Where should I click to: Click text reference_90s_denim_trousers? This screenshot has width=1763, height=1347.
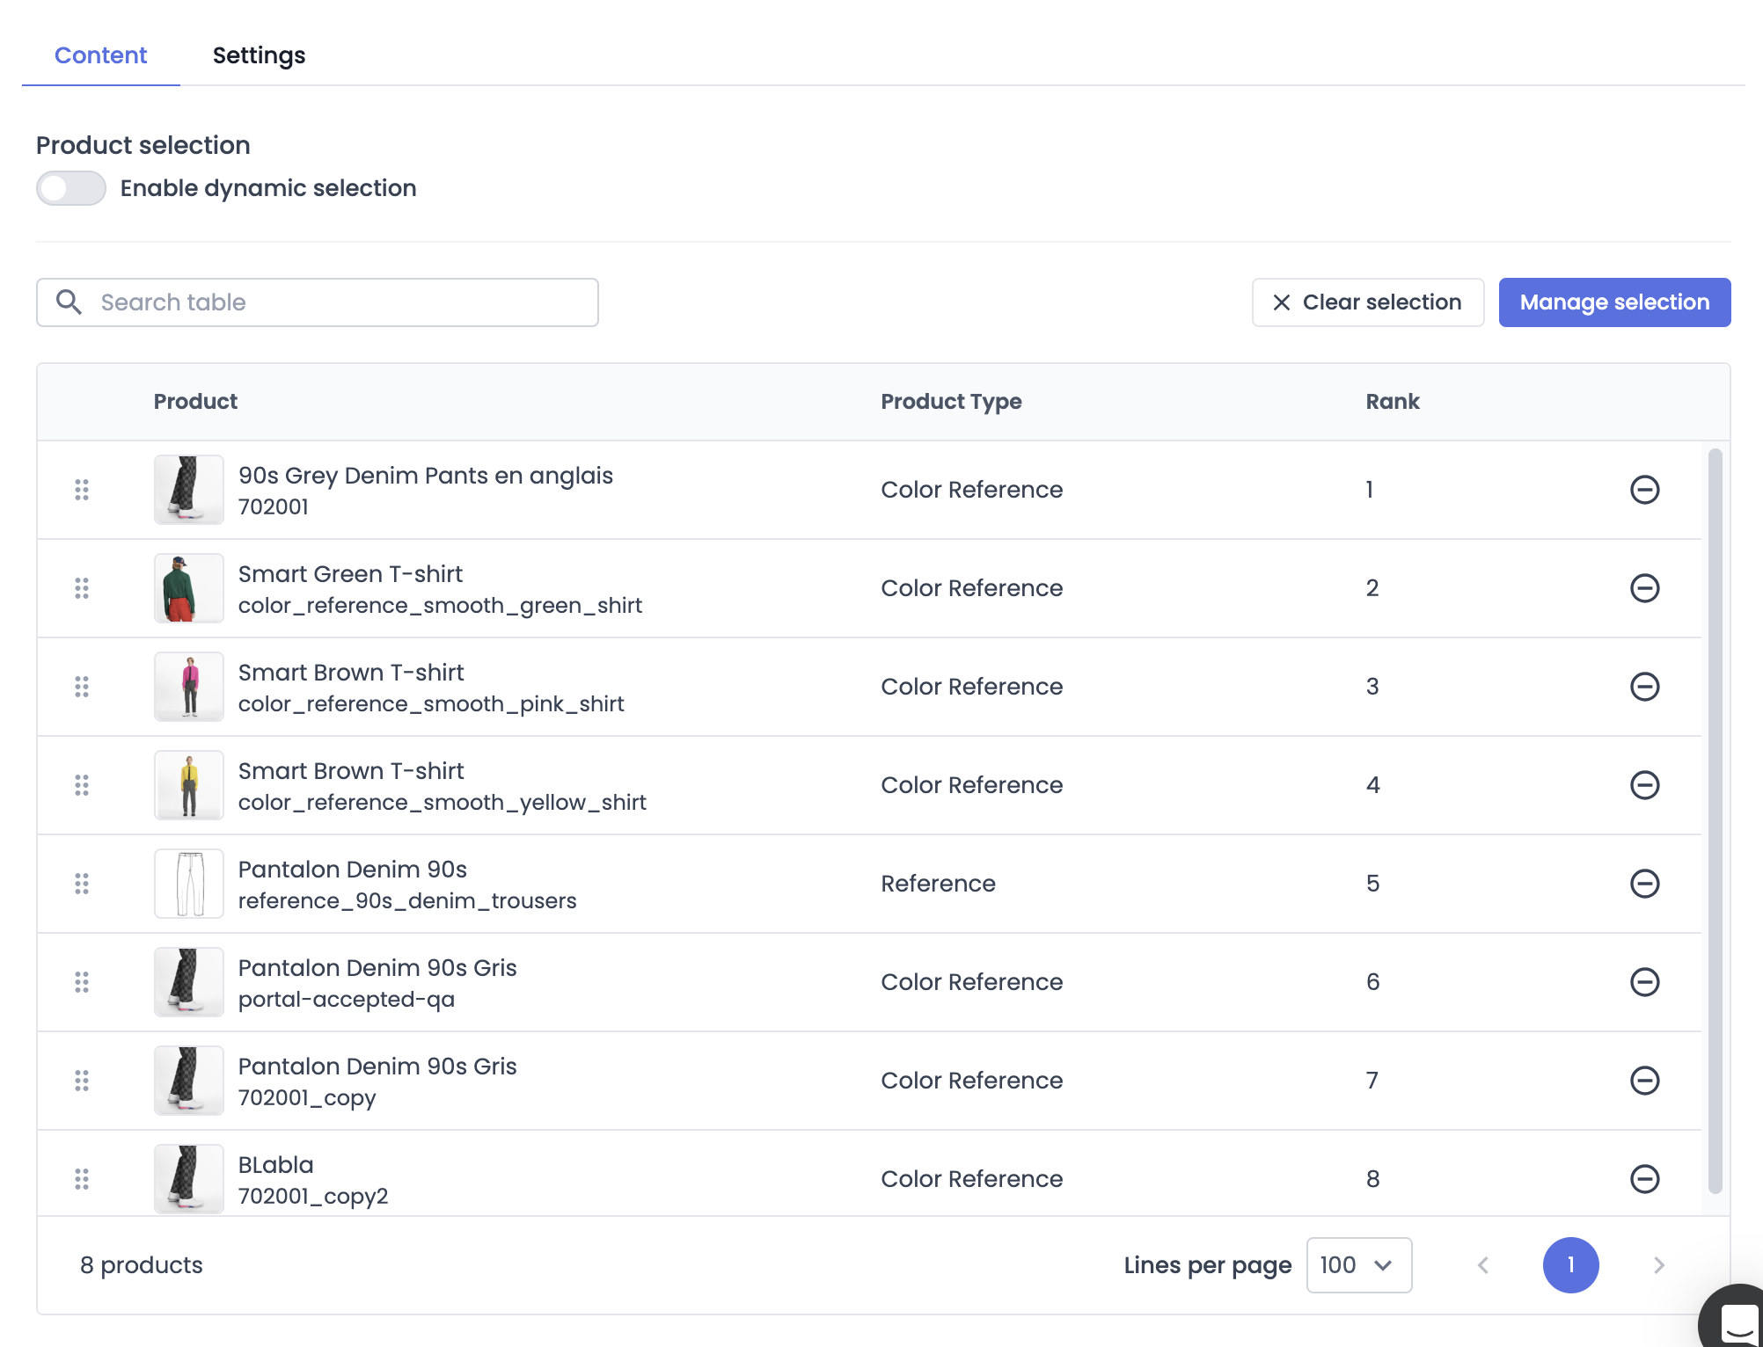pos(407,901)
